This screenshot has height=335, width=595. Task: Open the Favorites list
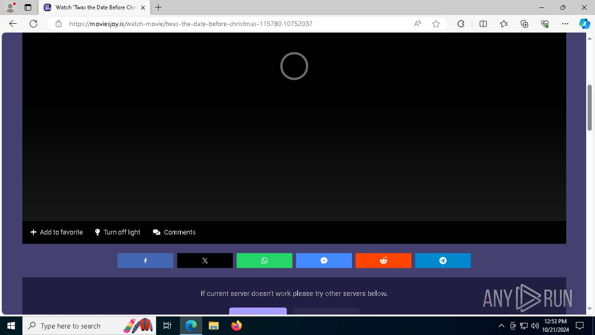click(x=504, y=24)
